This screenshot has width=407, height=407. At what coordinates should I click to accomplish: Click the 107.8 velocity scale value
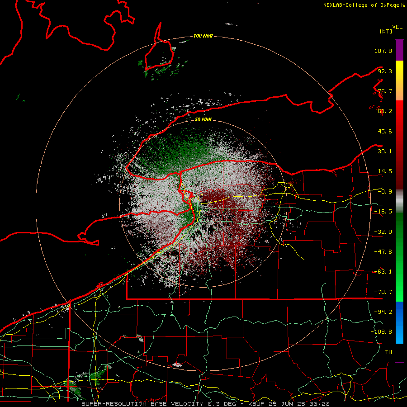383,51
